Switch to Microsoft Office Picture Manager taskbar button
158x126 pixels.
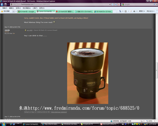[x=108, y=124]
